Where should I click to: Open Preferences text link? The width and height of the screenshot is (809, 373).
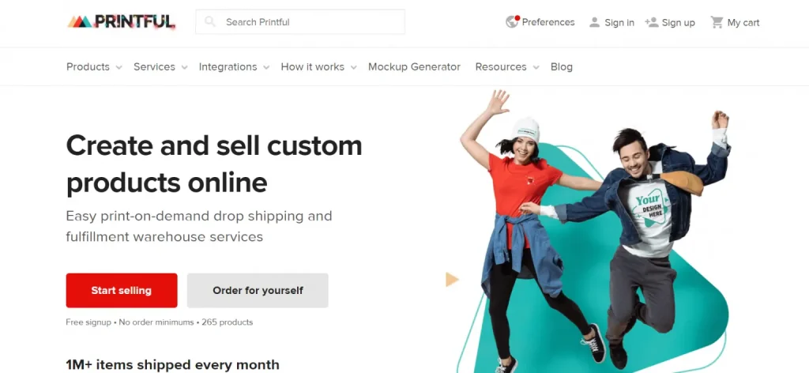[x=548, y=22]
